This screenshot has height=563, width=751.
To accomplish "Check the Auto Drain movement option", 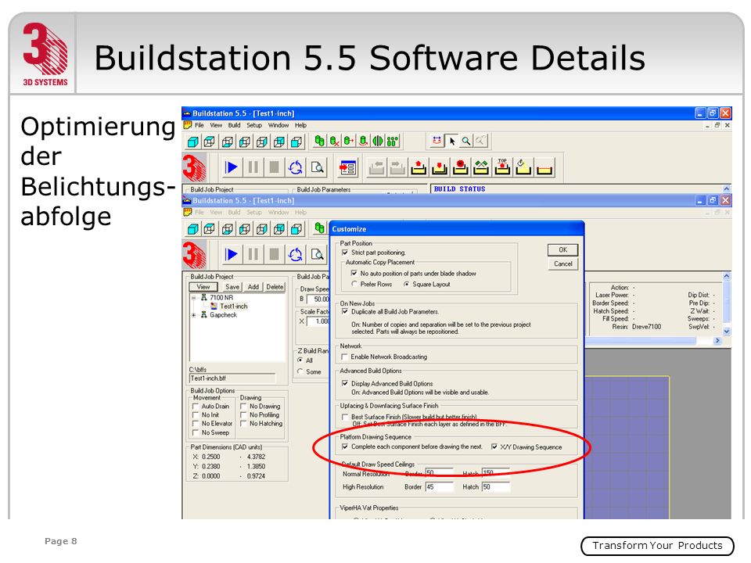I will (196, 407).
